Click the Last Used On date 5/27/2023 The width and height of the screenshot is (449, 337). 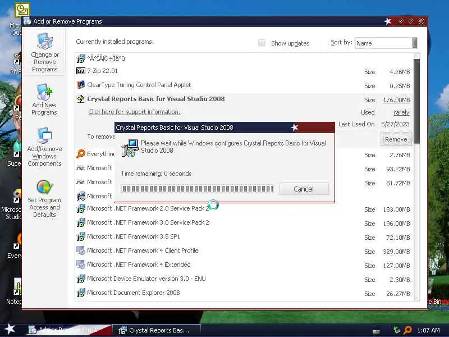[x=395, y=124]
